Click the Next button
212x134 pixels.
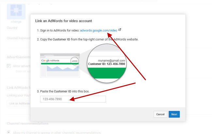pyautogui.click(x=174, y=114)
